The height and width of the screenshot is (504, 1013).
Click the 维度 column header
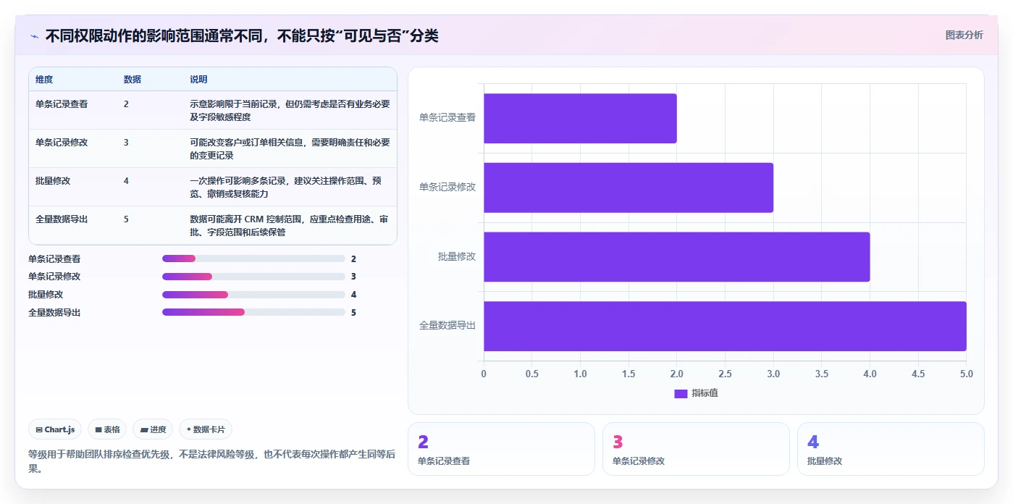coord(44,79)
